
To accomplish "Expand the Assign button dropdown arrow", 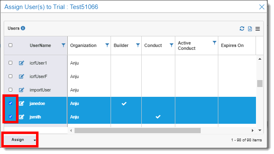I will click(x=34, y=140).
